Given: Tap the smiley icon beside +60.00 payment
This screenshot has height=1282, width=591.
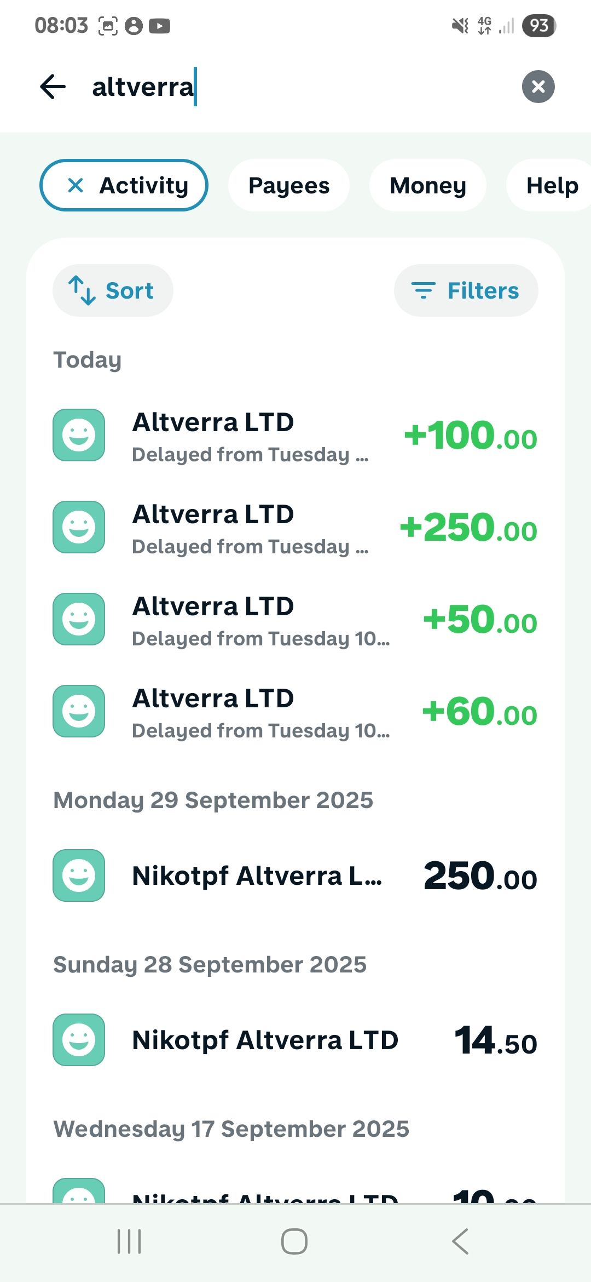Looking at the screenshot, I should pos(79,711).
